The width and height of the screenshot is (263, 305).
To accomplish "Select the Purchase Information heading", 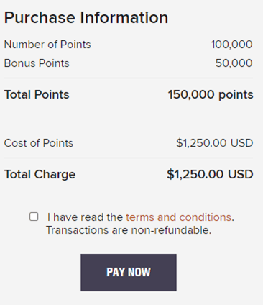I will 86,18.
